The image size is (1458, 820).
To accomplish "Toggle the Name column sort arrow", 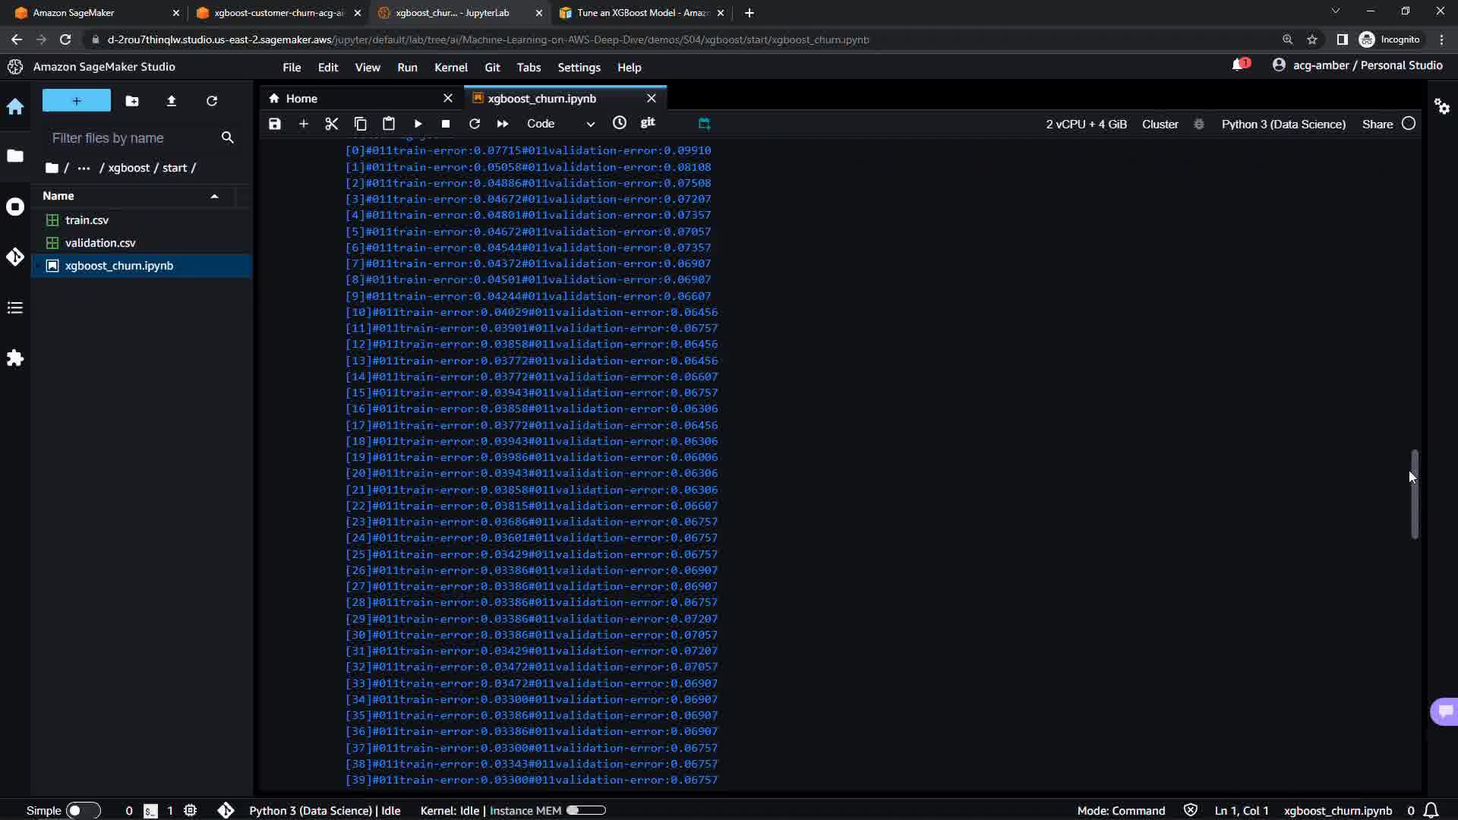I will [x=214, y=196].
